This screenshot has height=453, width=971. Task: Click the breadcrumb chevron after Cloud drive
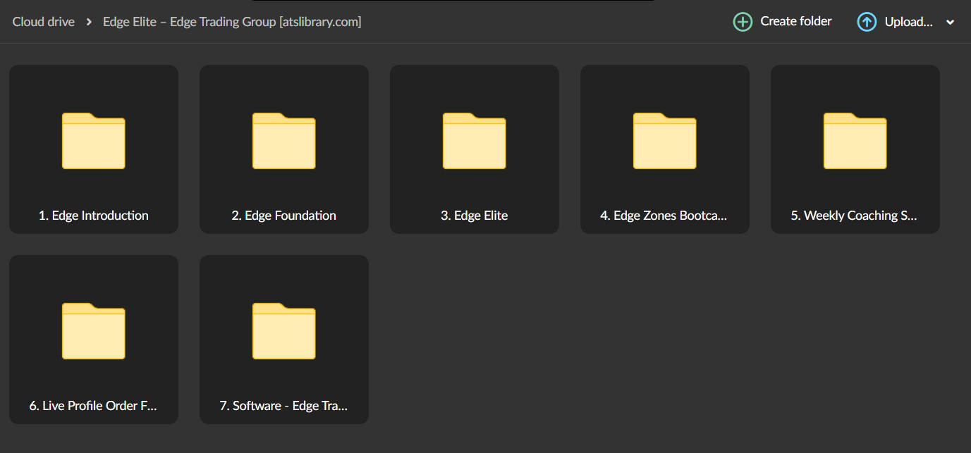coord(89,22)
